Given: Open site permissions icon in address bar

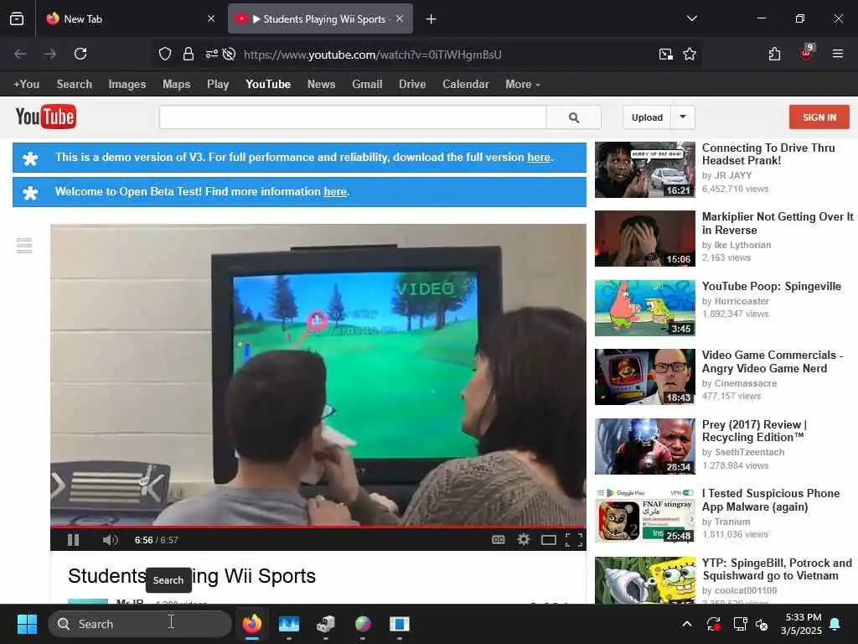Looking at the screenshot, I should click(x=212, y=55).
